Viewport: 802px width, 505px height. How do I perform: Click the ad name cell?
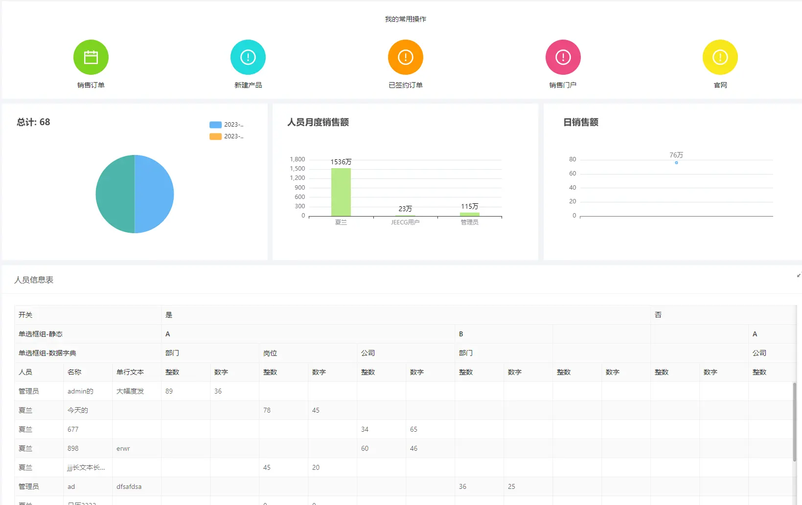pos(88,486)
